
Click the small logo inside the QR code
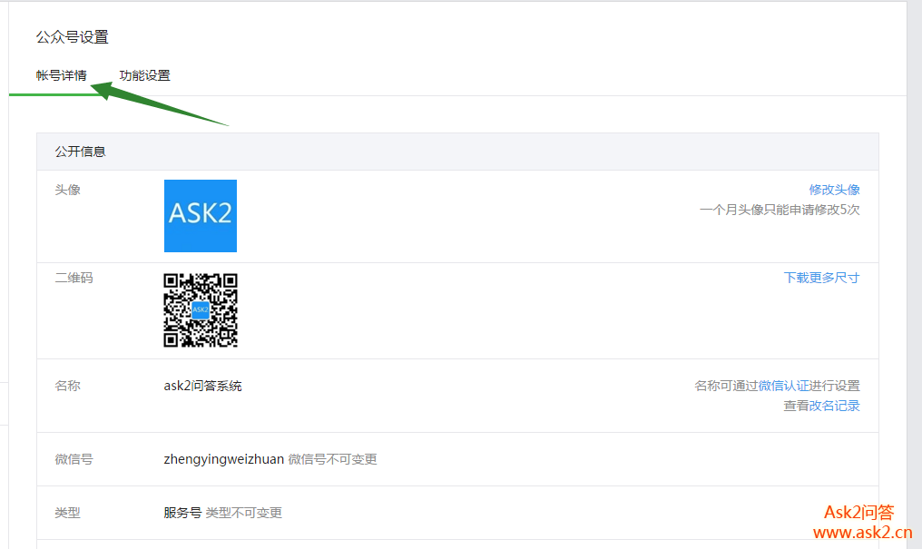tap(201, 310)
